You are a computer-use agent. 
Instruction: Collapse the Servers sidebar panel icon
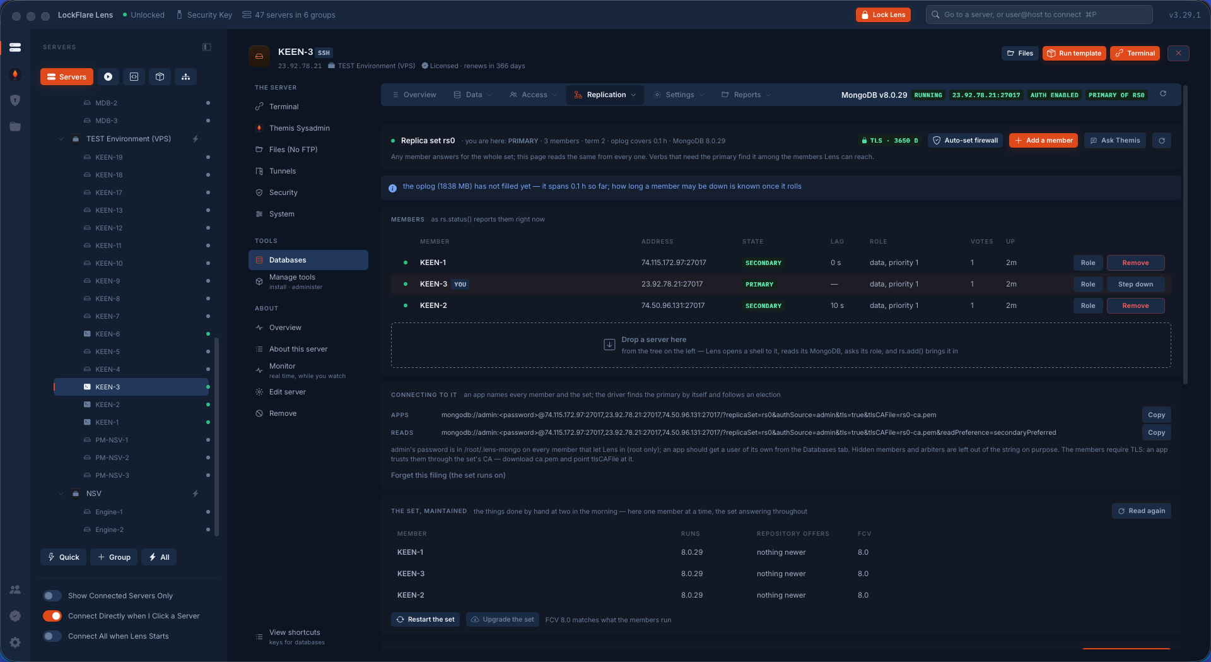coord(207,47)
